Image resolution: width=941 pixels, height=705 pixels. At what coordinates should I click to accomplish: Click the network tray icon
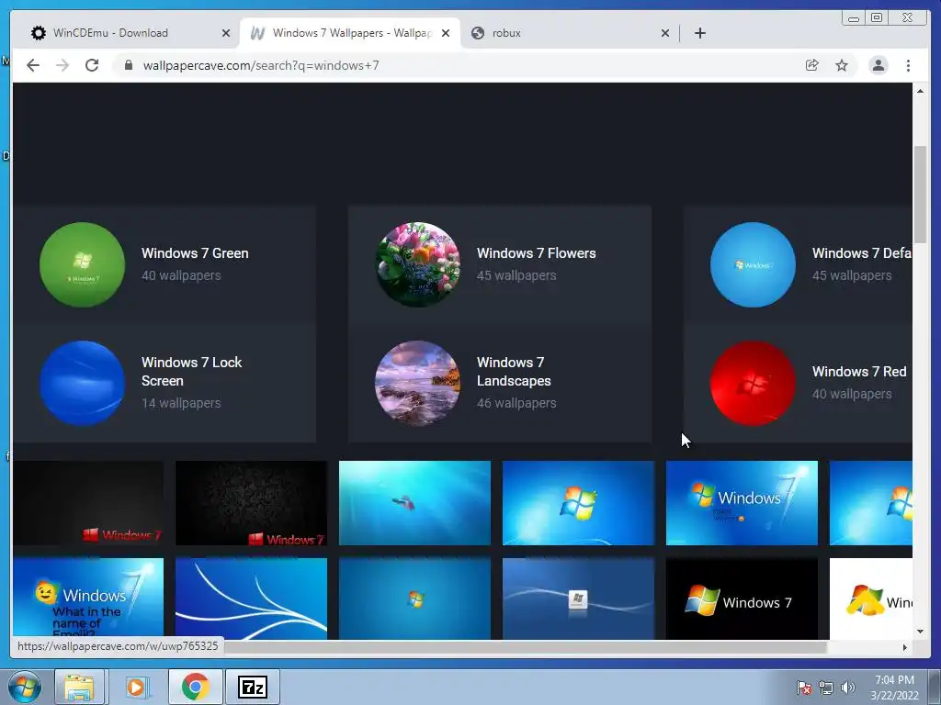point(826,688)
